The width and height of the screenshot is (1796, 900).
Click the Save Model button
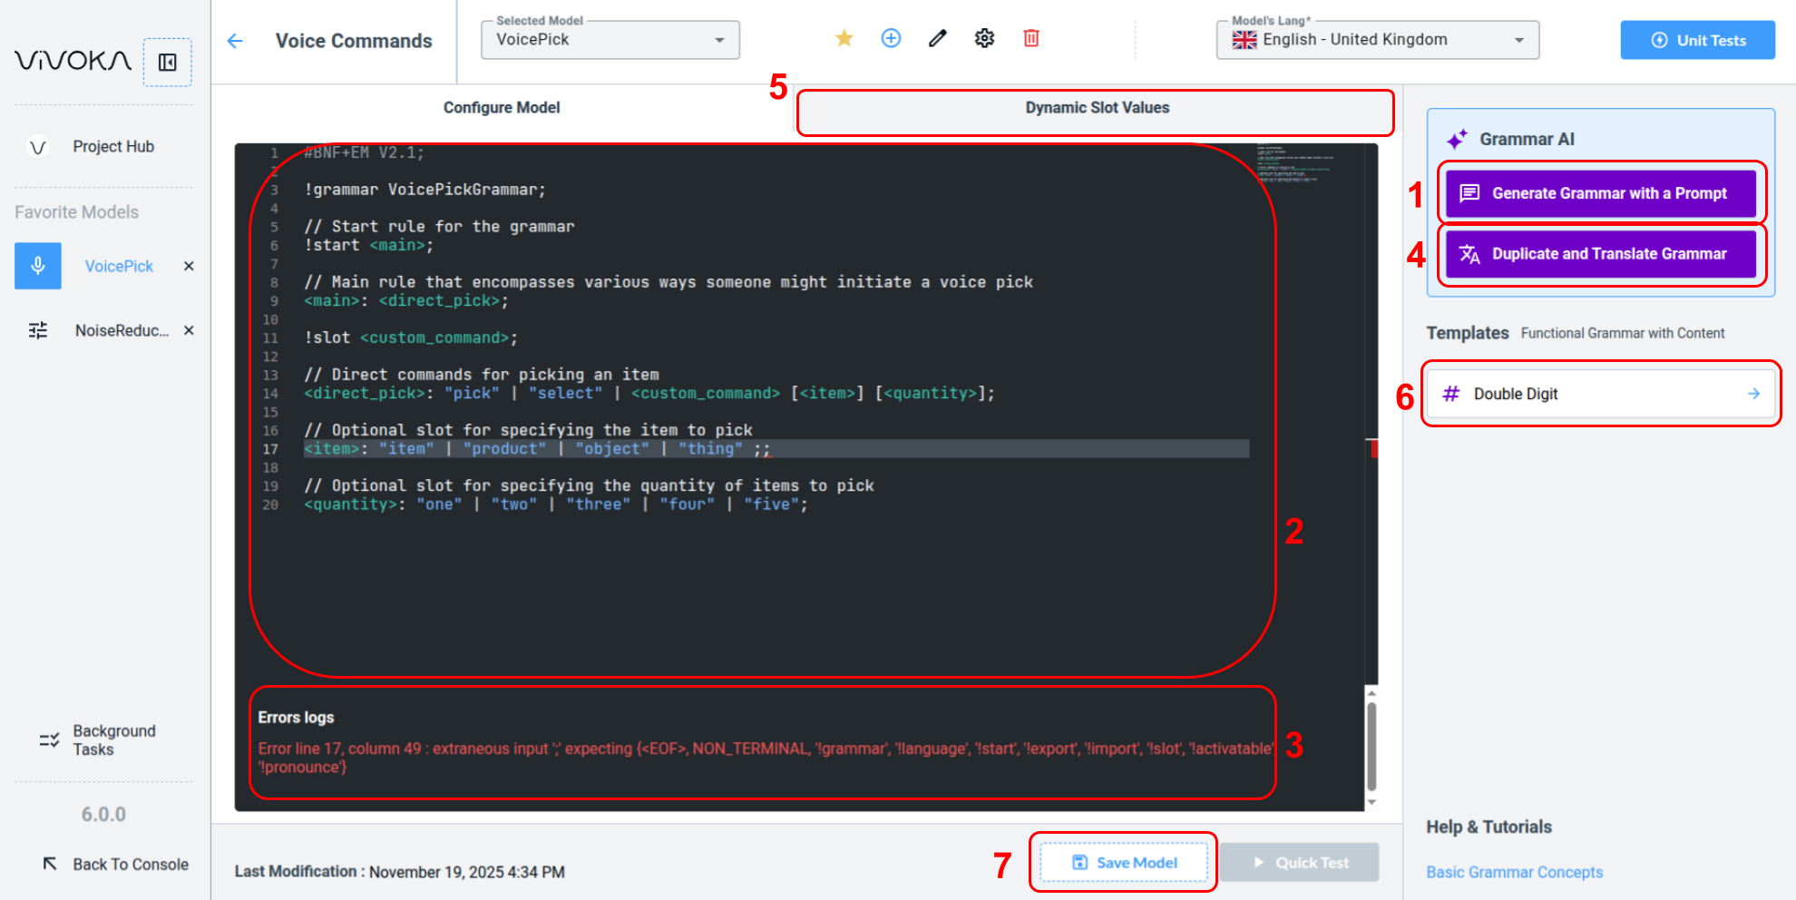1124,863
